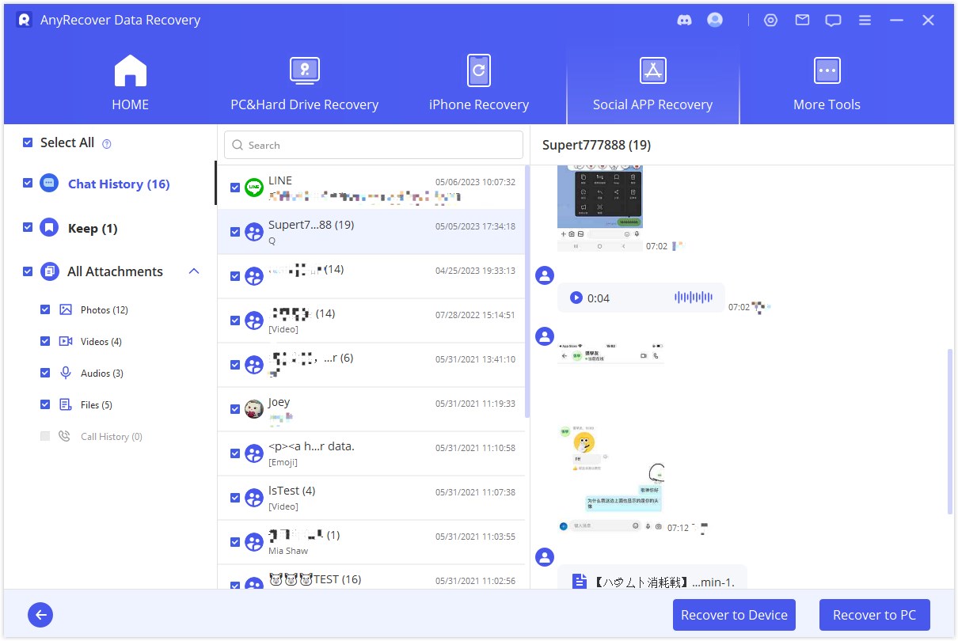
Task: Click the Audios microphone icon
Action: tap(66, 373)
